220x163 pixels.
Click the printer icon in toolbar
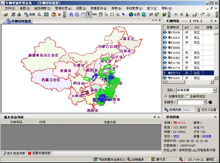(19, 15)
